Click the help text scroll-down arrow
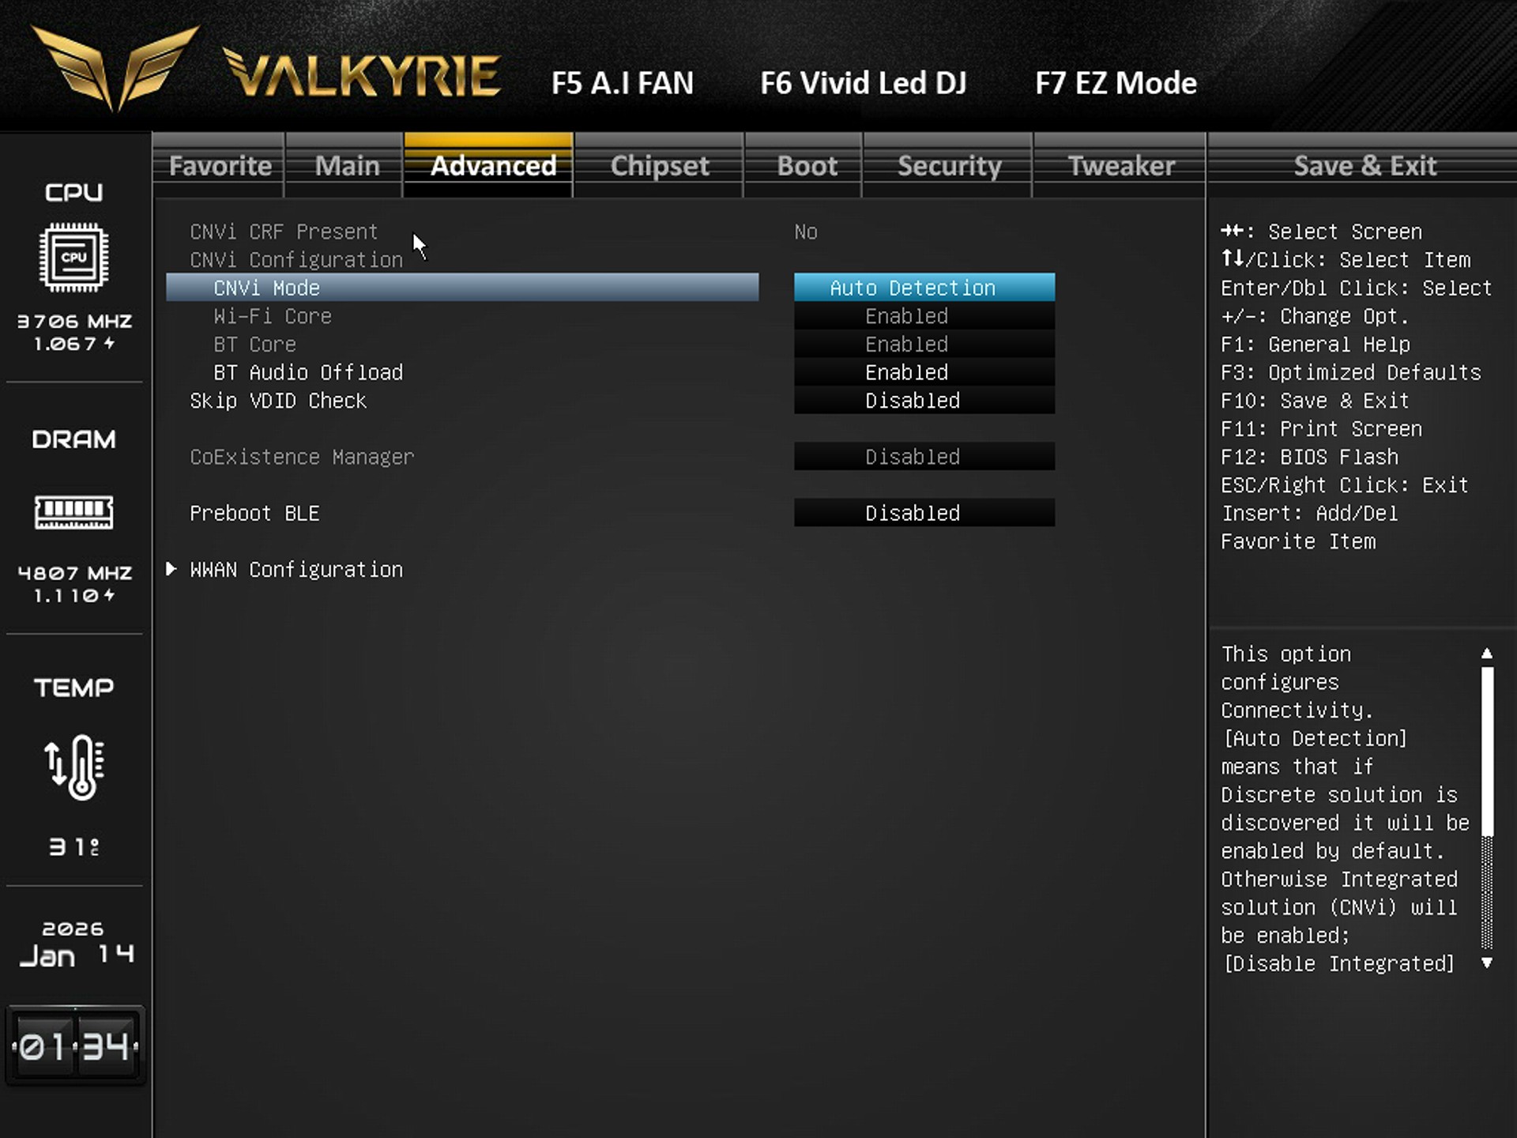The width and height of the screenshot is (1517, 1138). click(1486, 963)
